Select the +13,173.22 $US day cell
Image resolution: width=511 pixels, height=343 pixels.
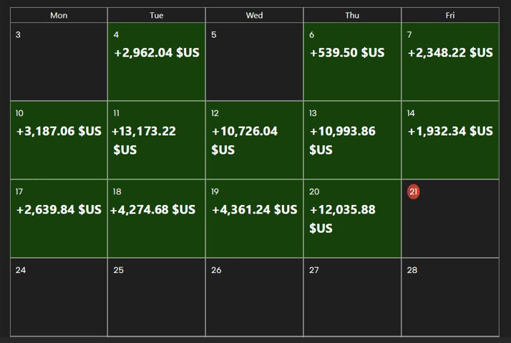pos(157,140)
